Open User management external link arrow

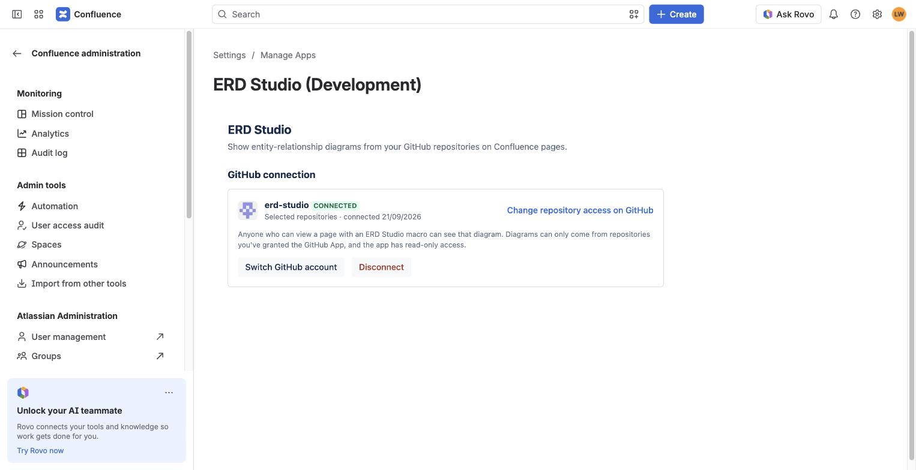[x=160, y=337]
